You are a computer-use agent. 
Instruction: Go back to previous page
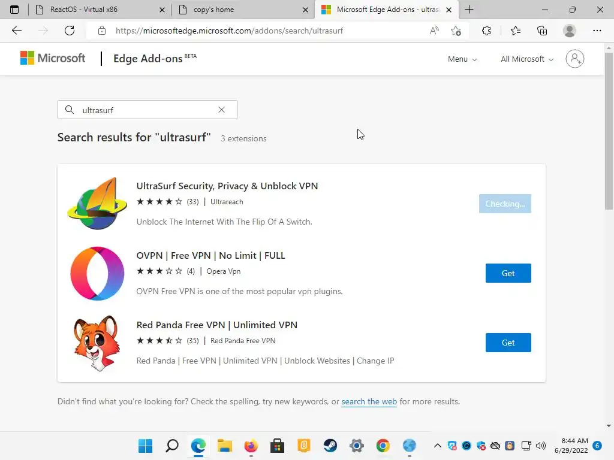pos(16,31)
